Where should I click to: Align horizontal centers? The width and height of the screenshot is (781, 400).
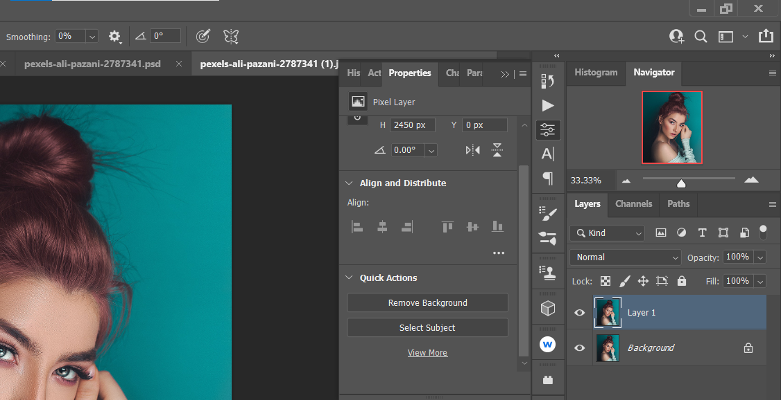(x=382, y=227)
